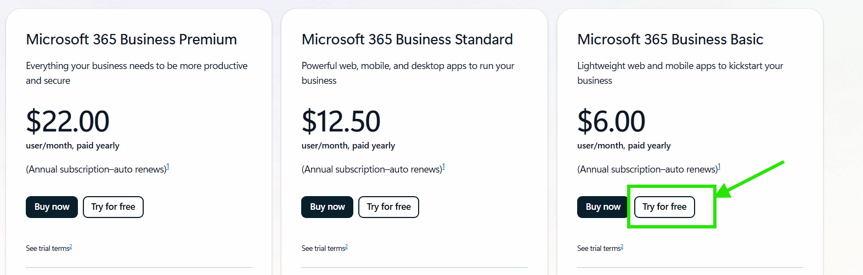This screenshot has width=863, height=275.
Task: Click Buy now for Business Premium
Action: (52, 207)
